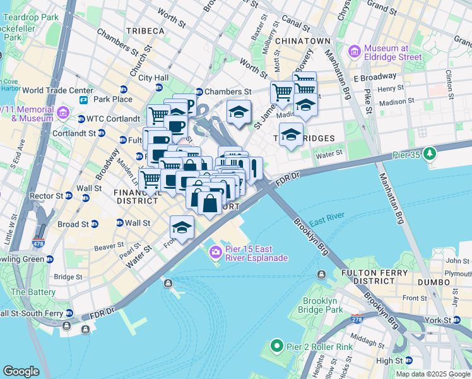Select the York St subway icon
472x379 pixels.
457,320
